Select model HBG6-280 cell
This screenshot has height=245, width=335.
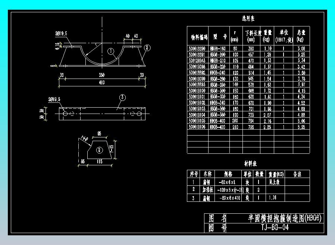tap(218, 85)
